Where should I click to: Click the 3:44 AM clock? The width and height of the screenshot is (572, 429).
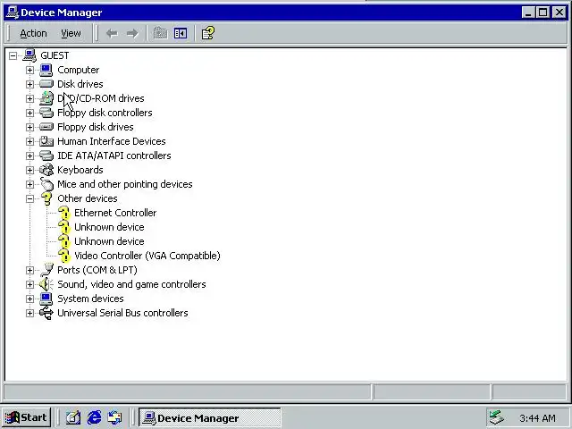[537, 418]
